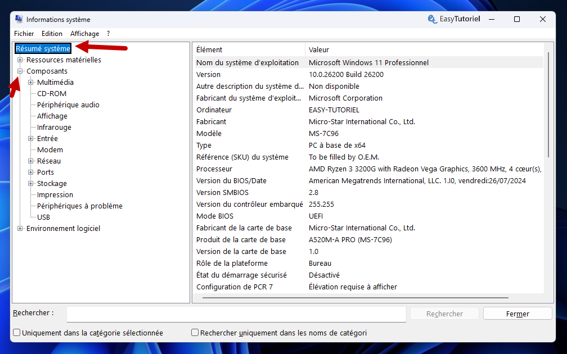This screenshot has width=567, height=354.
Task: Select the Environnement logiciel tree item
Action: [63, 228]
